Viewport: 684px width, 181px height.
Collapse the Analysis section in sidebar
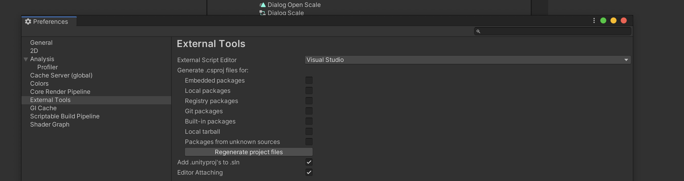pyautogui.click(x=26, y=59)
